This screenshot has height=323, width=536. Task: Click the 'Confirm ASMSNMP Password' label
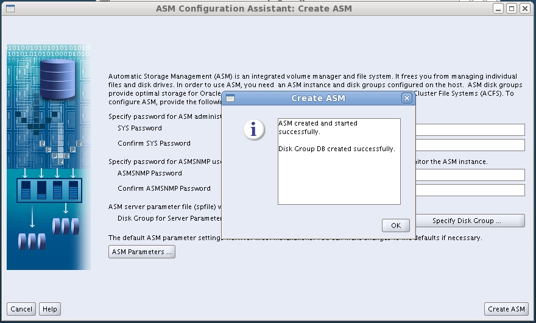coord(164,188)
